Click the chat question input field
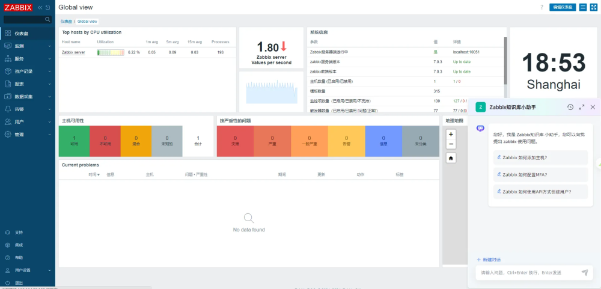601x289 pixels. [x=527, y=273]
